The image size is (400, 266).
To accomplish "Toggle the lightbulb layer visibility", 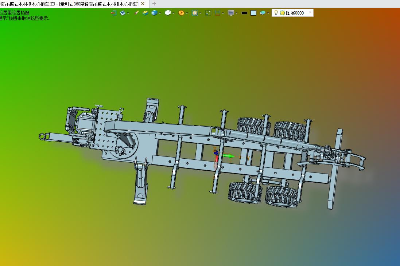I will tap(276, 13).
